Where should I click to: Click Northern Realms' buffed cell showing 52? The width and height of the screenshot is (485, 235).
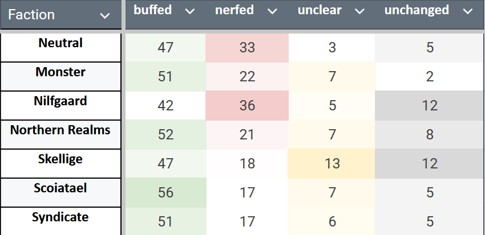[x=165, y=135]
